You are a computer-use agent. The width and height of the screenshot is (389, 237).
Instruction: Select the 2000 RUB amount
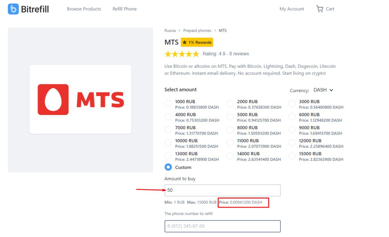(x=230, y=104)
